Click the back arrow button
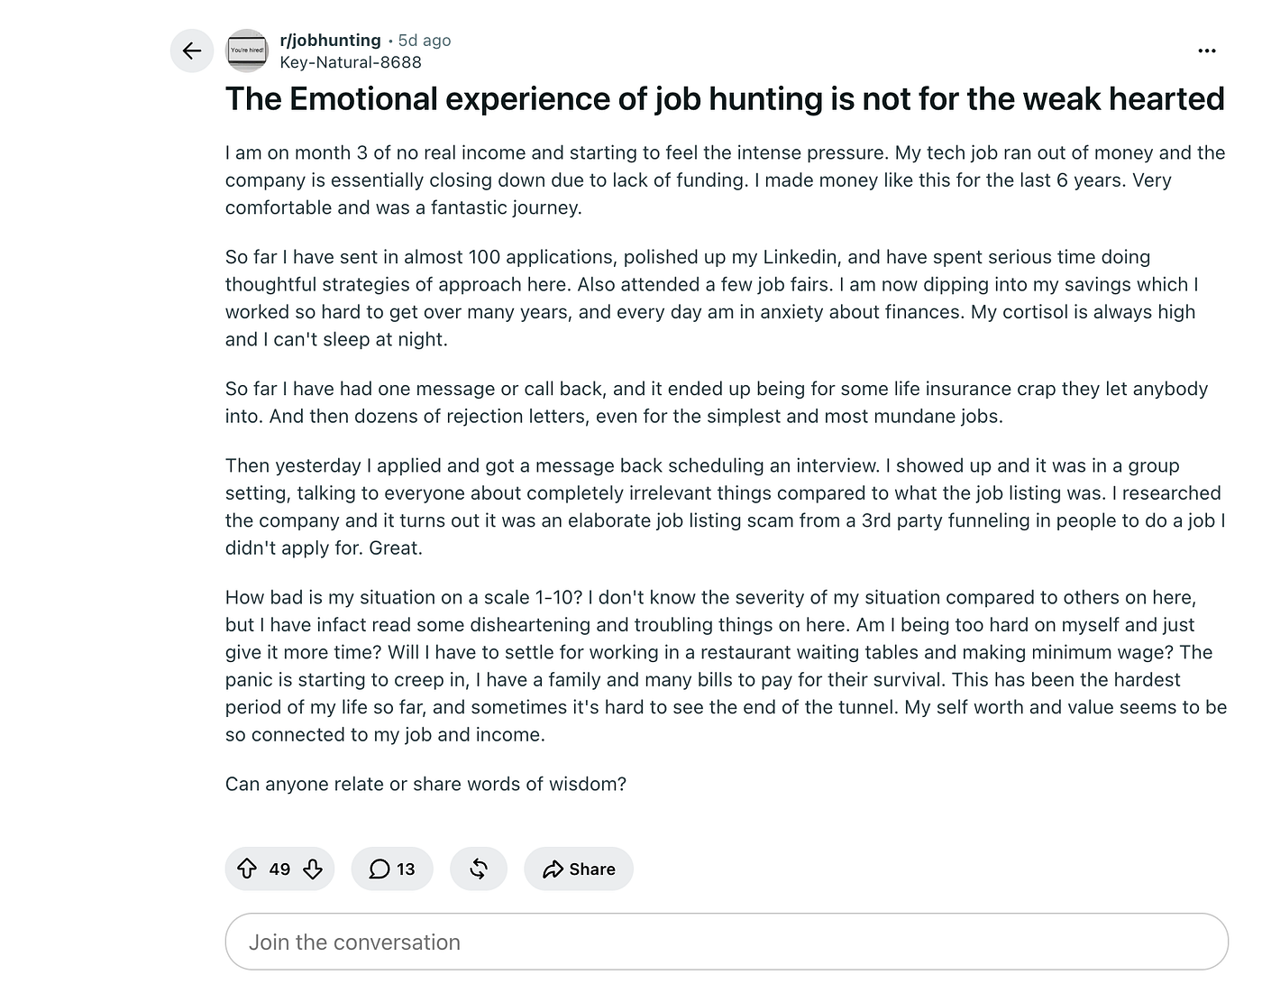Screen dimensions: 1262x984 tap(192, 51)
